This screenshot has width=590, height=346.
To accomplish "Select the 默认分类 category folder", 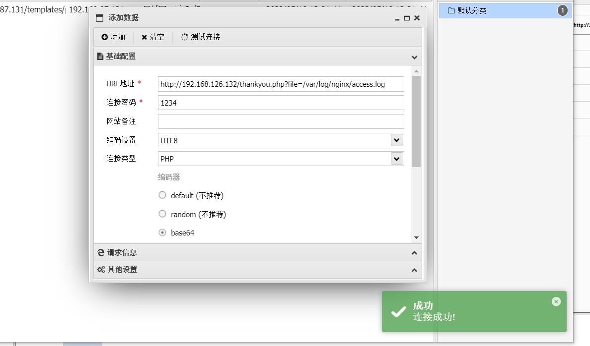I will (505, 10).
